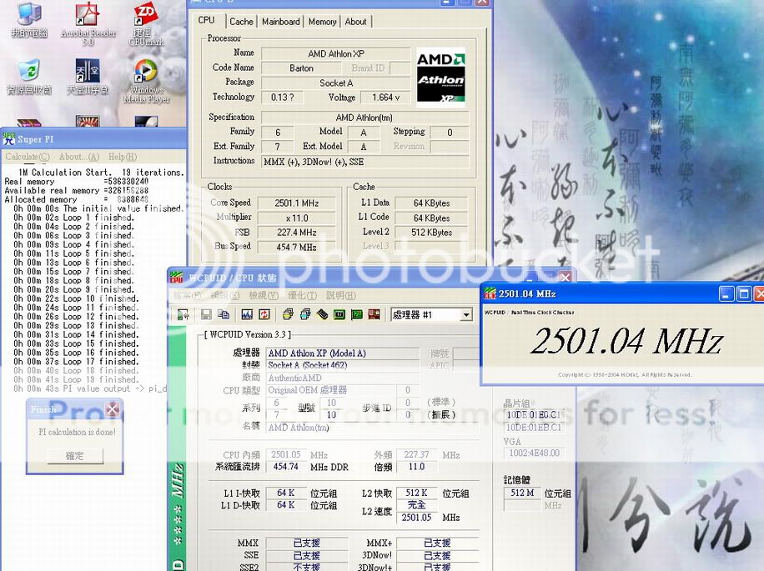This screenshot has width=764, height=571.
Task: Open the Mainboard tab in CPU-Z
Action: pos(280,22)
